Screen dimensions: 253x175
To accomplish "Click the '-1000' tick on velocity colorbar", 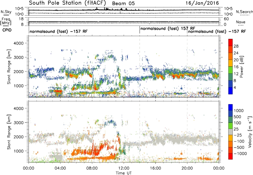I will pos(240,154).
